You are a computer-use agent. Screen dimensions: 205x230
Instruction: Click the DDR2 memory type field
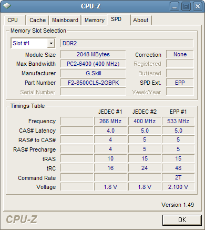[x=127, y=43]
